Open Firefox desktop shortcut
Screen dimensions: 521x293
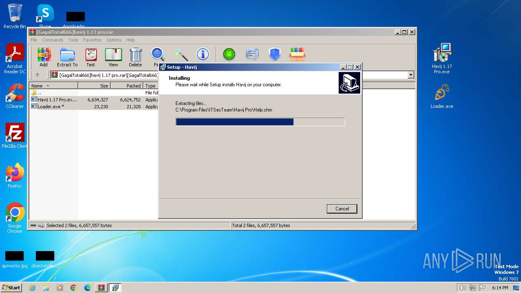[15, 176]
